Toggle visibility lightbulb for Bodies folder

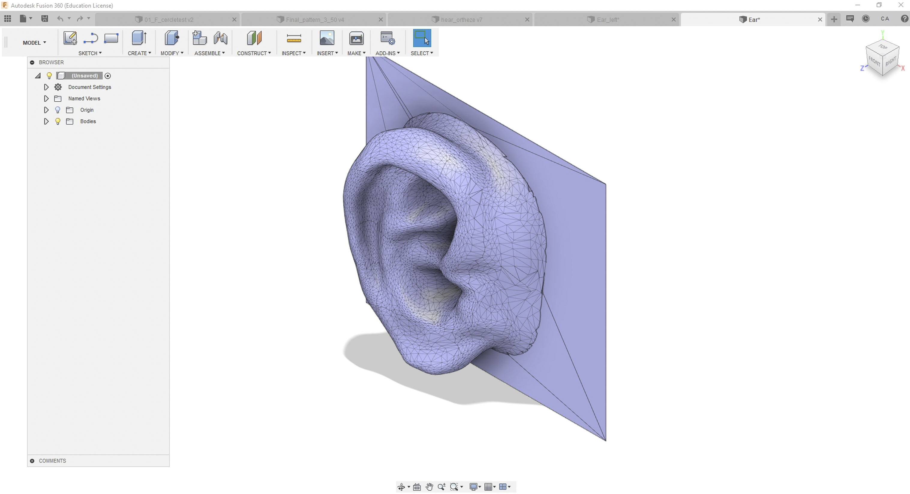(x=58, y=121)
